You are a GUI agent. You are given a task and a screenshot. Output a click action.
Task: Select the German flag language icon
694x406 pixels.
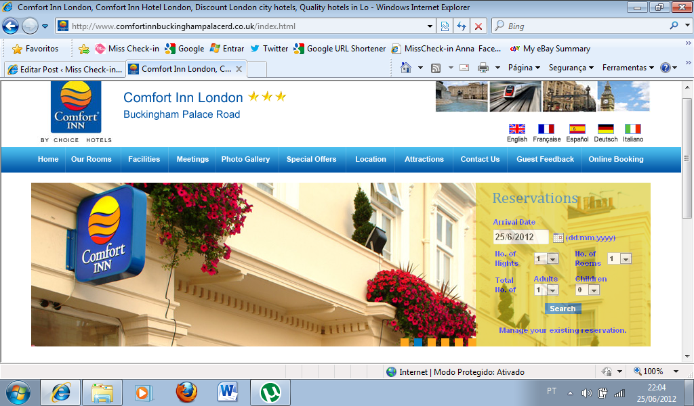pyautogui.click(x=605, y=129)
